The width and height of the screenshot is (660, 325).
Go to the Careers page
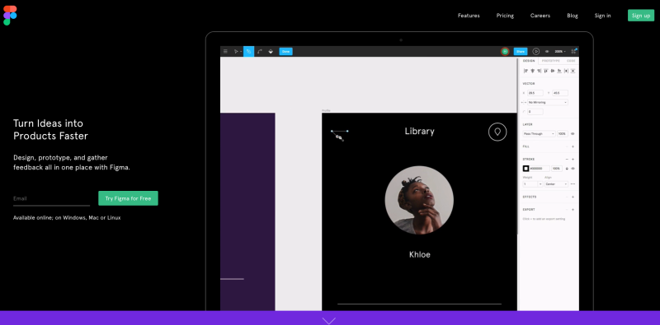540,16
